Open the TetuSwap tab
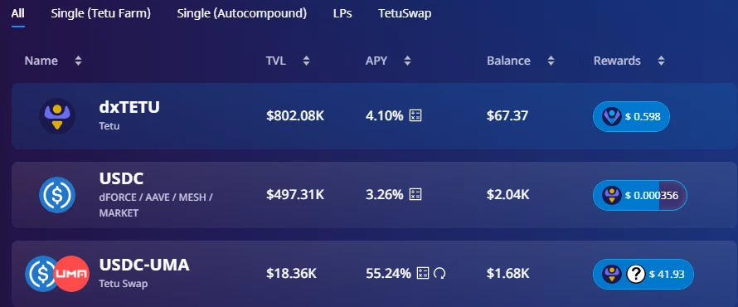 405,13
